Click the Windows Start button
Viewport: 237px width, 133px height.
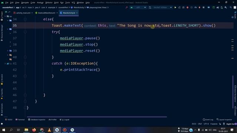click(3, 130)
